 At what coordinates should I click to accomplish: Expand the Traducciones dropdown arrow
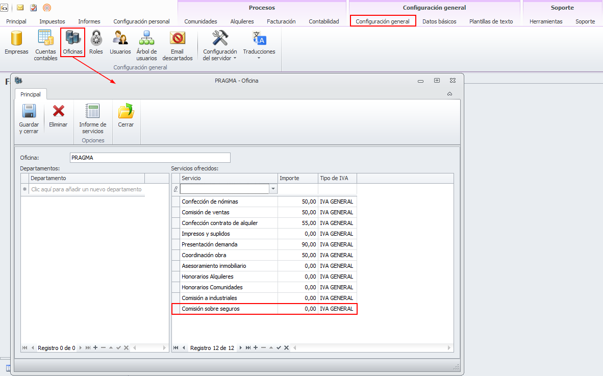point(259,58)
